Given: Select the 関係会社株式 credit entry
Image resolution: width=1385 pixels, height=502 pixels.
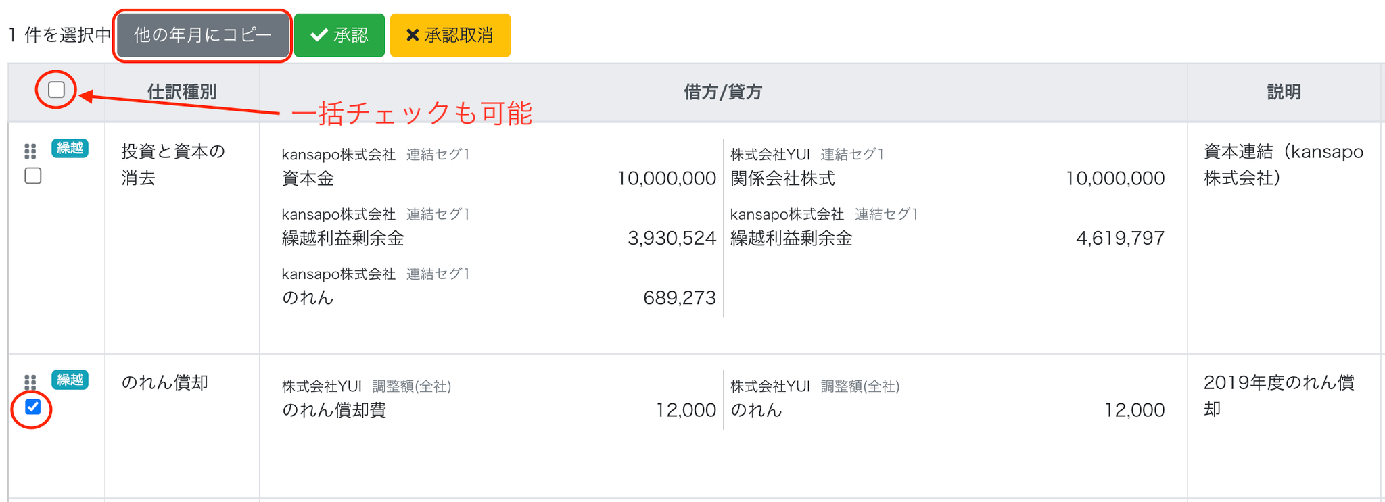Looking at the screenshot, I should (x=782, y=178).
